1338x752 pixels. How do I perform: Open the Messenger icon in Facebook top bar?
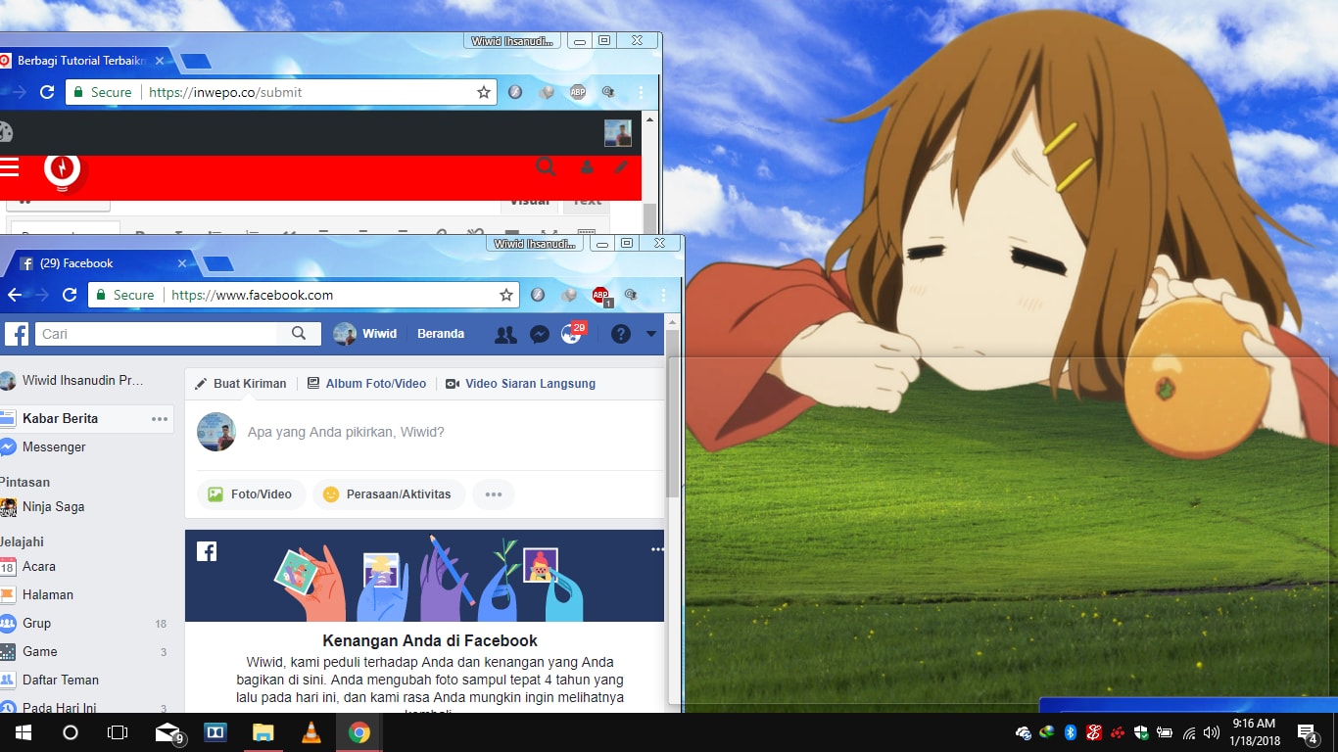point(539,334)
